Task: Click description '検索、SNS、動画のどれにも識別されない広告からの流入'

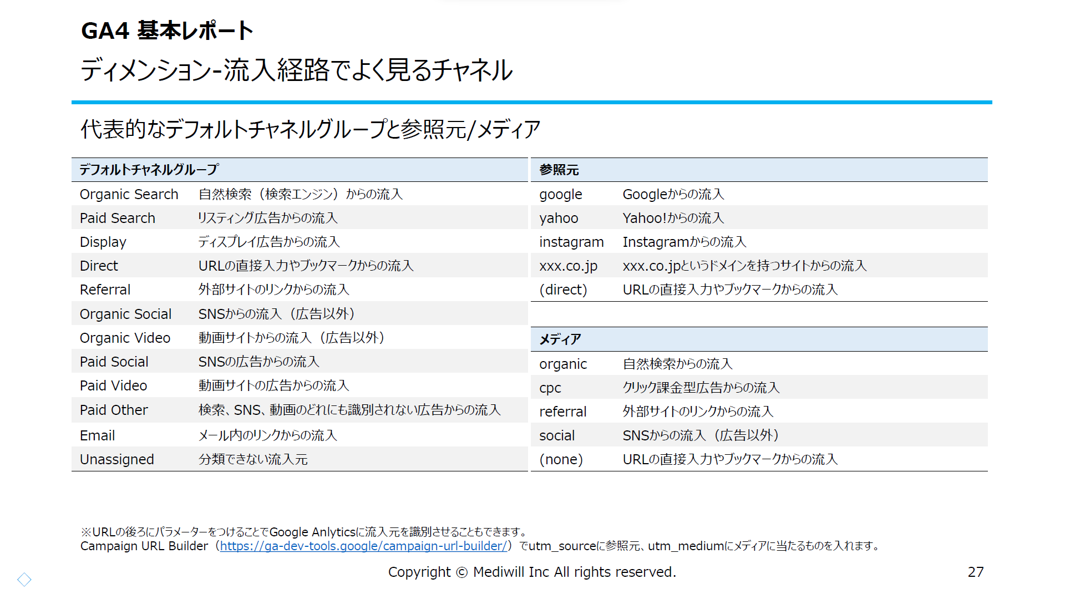Action: click(350, 410)
